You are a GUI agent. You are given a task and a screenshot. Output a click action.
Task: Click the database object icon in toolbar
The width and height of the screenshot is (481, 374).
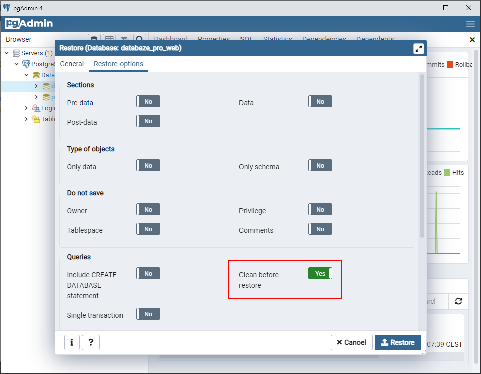94,38
